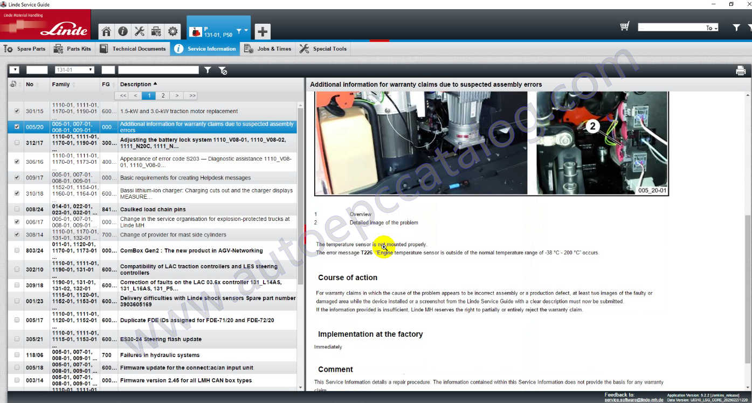Clear the list filter with crossed funnel icon

click(x=222, y=70)
